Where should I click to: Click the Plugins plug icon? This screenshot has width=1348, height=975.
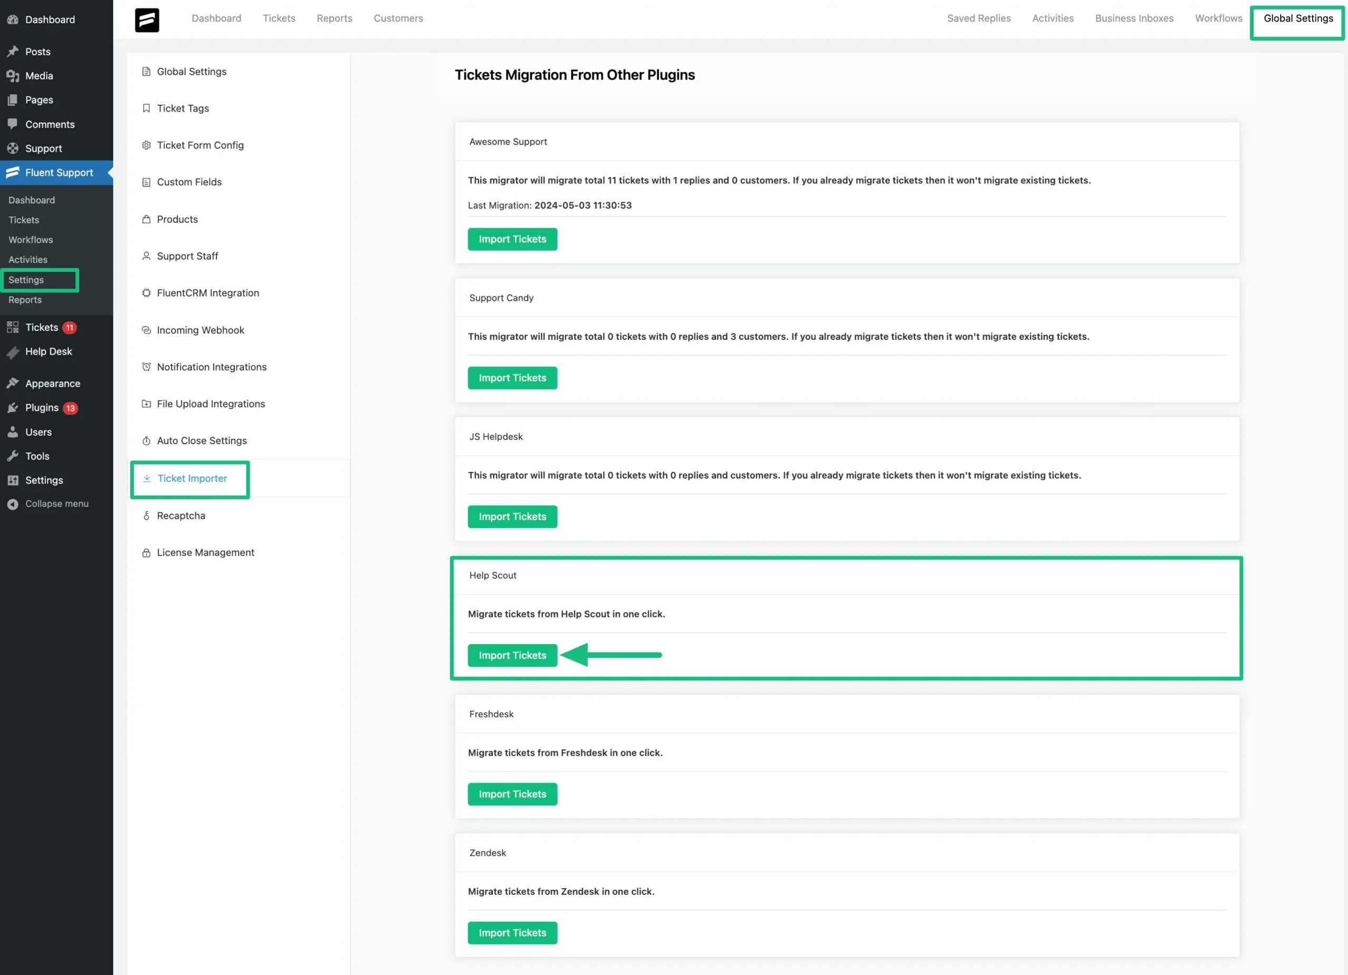[13, 408]
